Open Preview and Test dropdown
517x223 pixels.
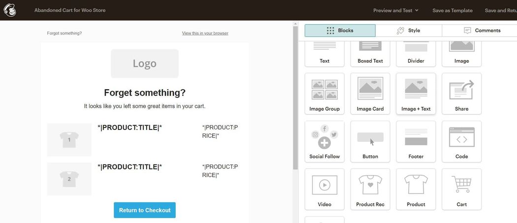tap(396, 10)
